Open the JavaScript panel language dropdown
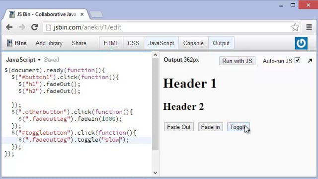 coord(23,60)
